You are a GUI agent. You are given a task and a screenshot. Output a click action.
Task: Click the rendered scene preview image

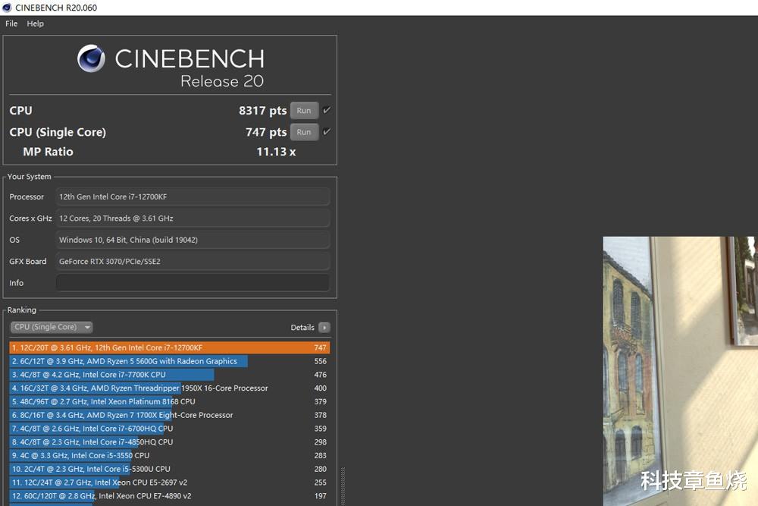[x=680, y=371]
